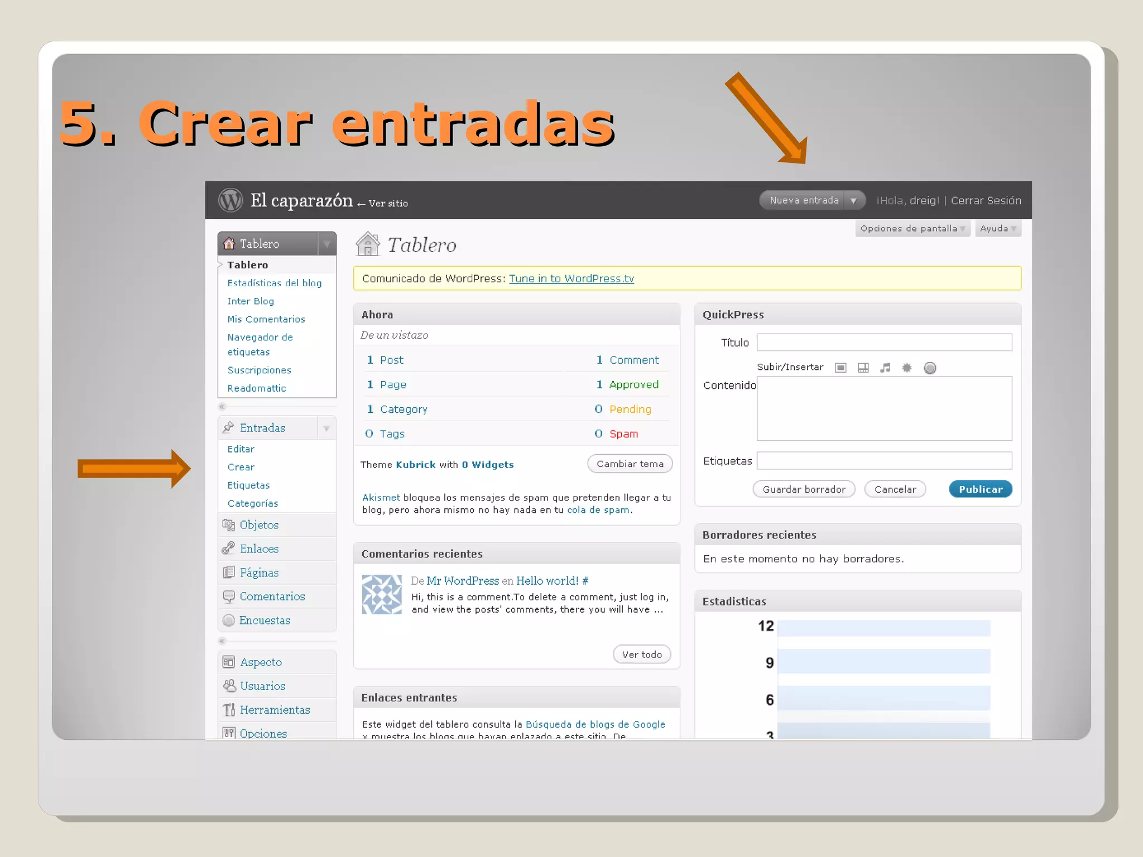Click Guardar borrador button

[804, 489]
